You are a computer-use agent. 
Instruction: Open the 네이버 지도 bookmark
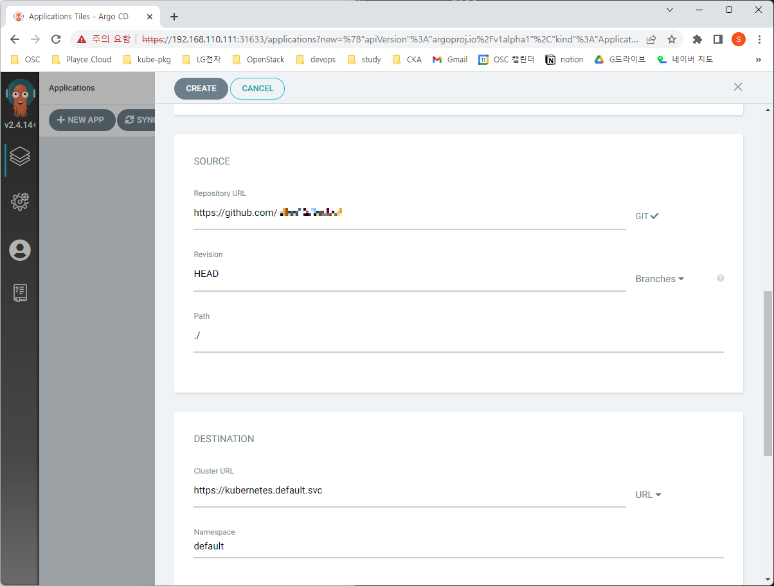tap(685, 60)
